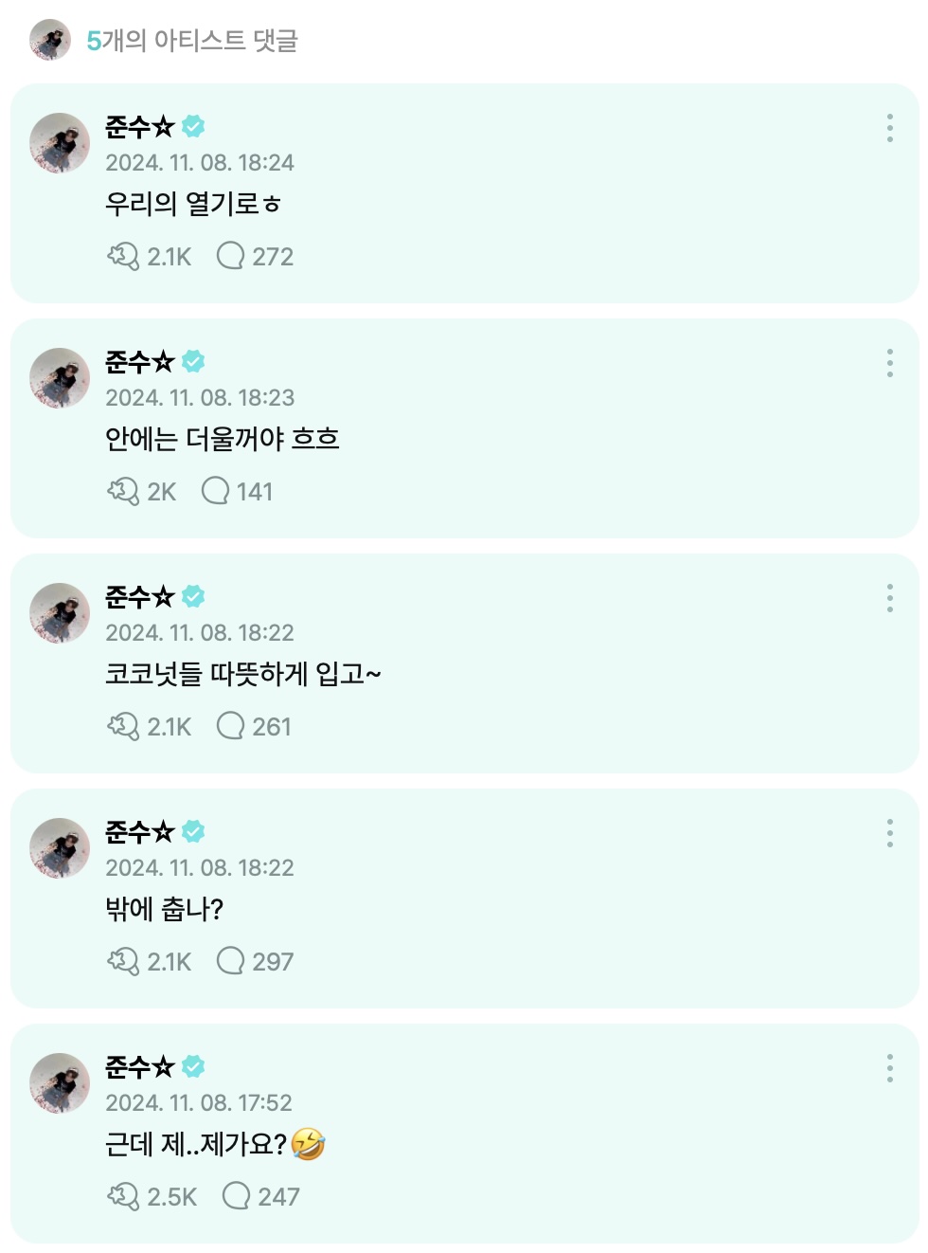Like the "우리의 열기로ㅎ" comment
928x1253 pixels.
[x=123, y=256]
